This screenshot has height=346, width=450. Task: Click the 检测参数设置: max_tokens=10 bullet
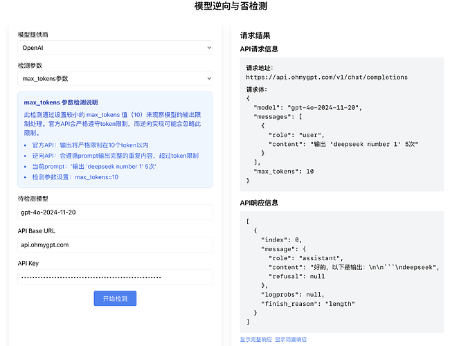click(x=75, y=177)
